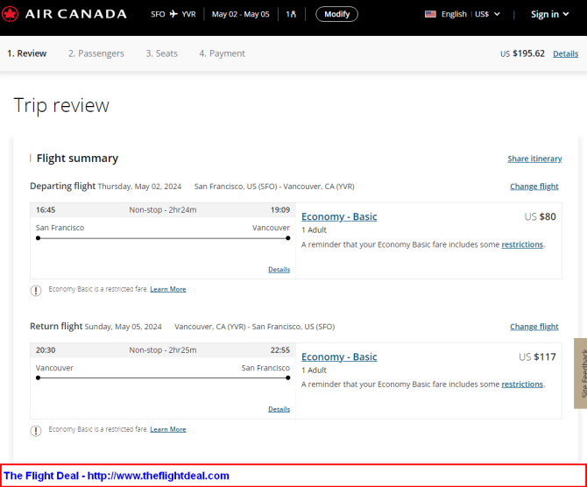Viewport: 587px width, 487px height.
Task: Select the 1. Review step
Action: 26,53
